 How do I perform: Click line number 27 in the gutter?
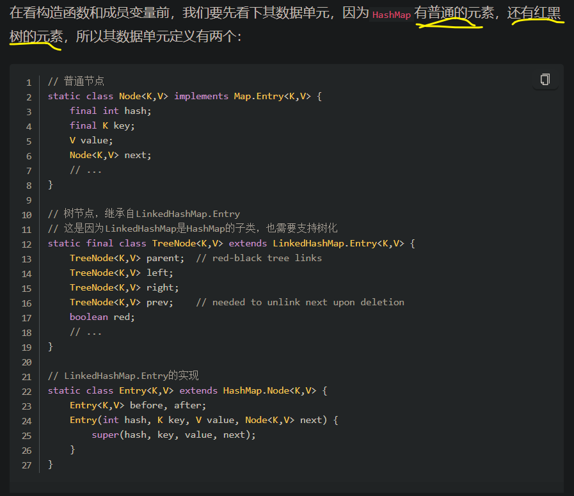click(x=27, y=465)
